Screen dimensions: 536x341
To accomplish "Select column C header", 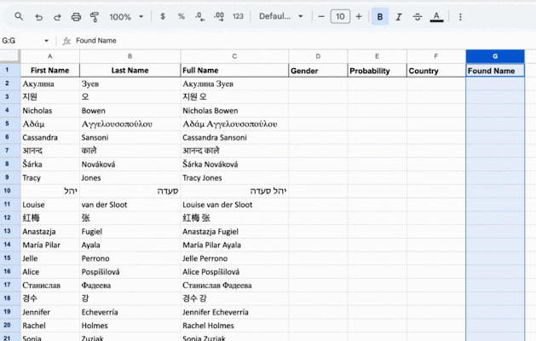I will point(234,56).
